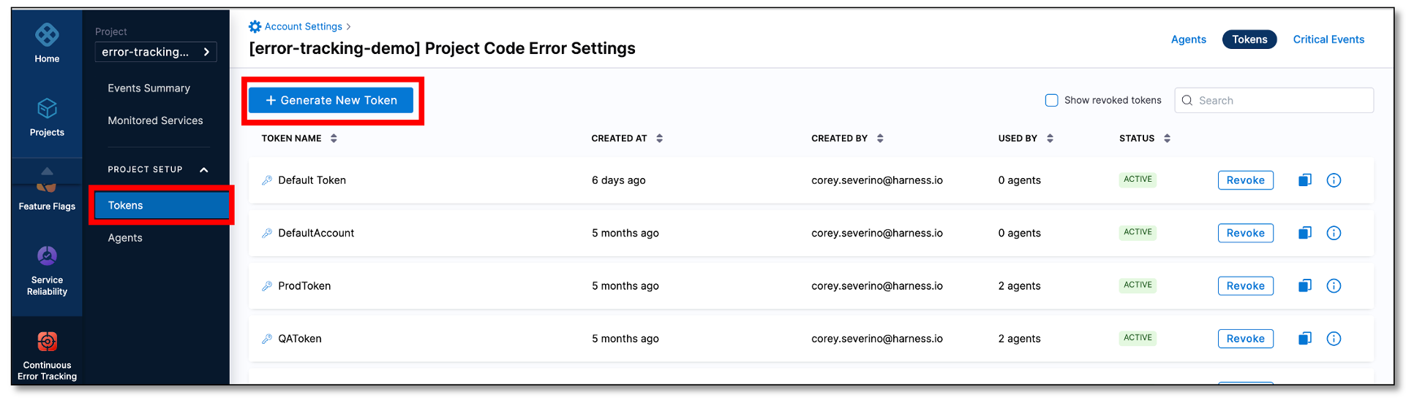The height and width of the screenshot is (400, 1406).
Task: Collapse the Project Setup section
Action: tap(204, 170)
